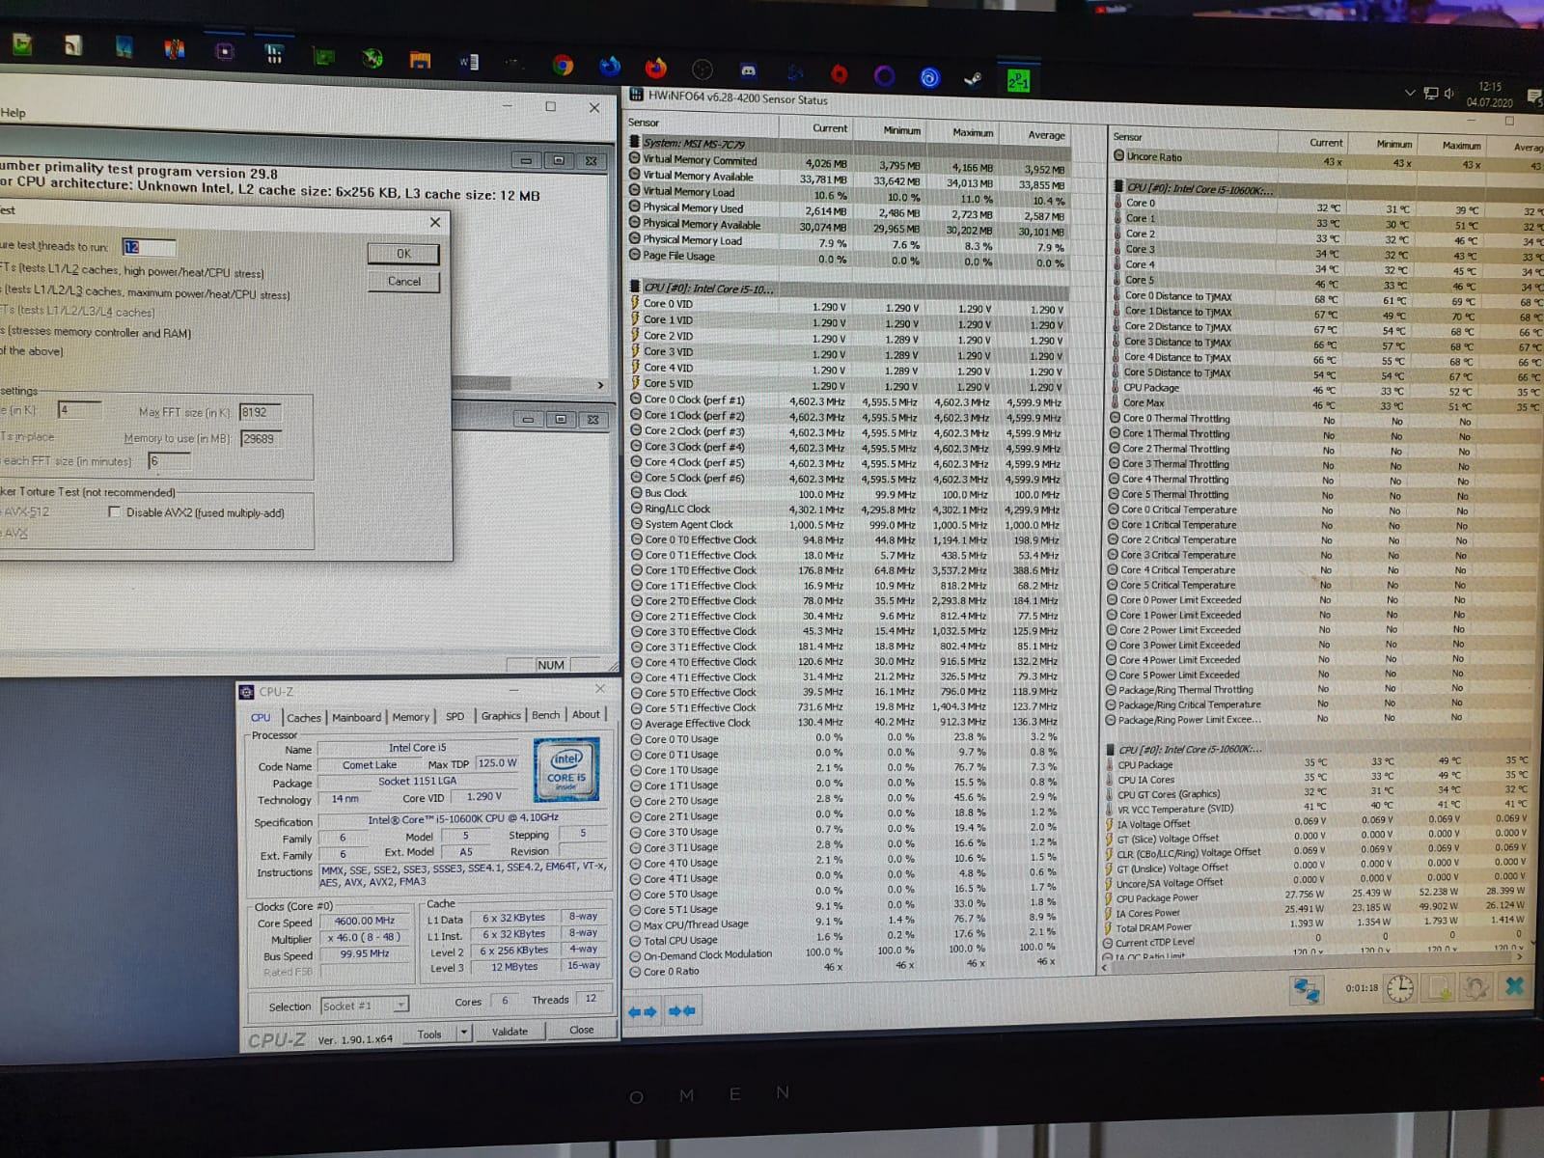Open clock and date in system tray
This screenshot has height=1158, width=1544.
[x=1489, y=95]
